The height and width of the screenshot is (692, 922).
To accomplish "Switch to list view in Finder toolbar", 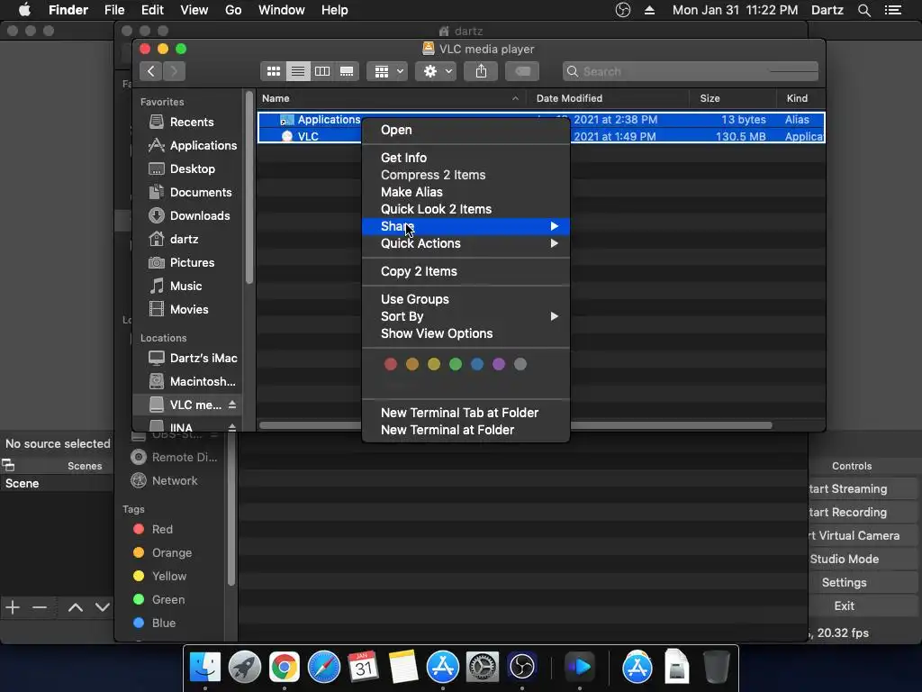I will click(298, 71).
